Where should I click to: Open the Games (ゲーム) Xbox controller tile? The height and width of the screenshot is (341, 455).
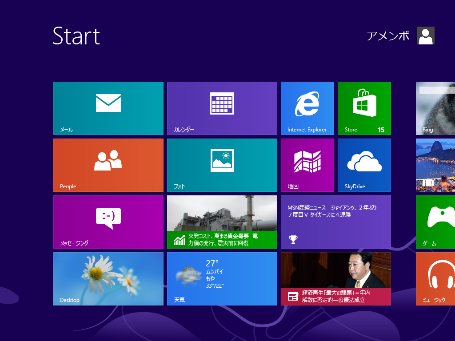pos(435,222)
